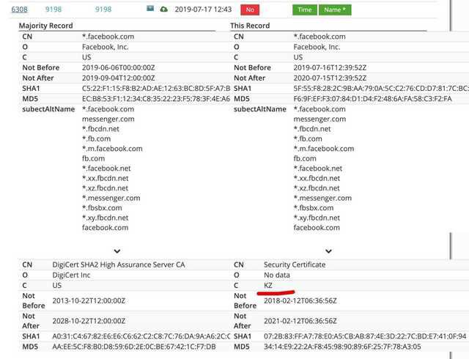Select Not After 2019-09-04T12:00:00Z
Viewport: 469px width, 359px height.
[119, 78]
